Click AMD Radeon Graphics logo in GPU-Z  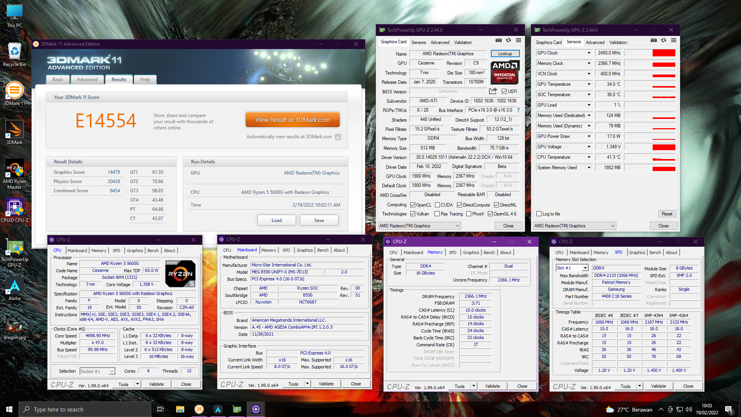(505, 72)
